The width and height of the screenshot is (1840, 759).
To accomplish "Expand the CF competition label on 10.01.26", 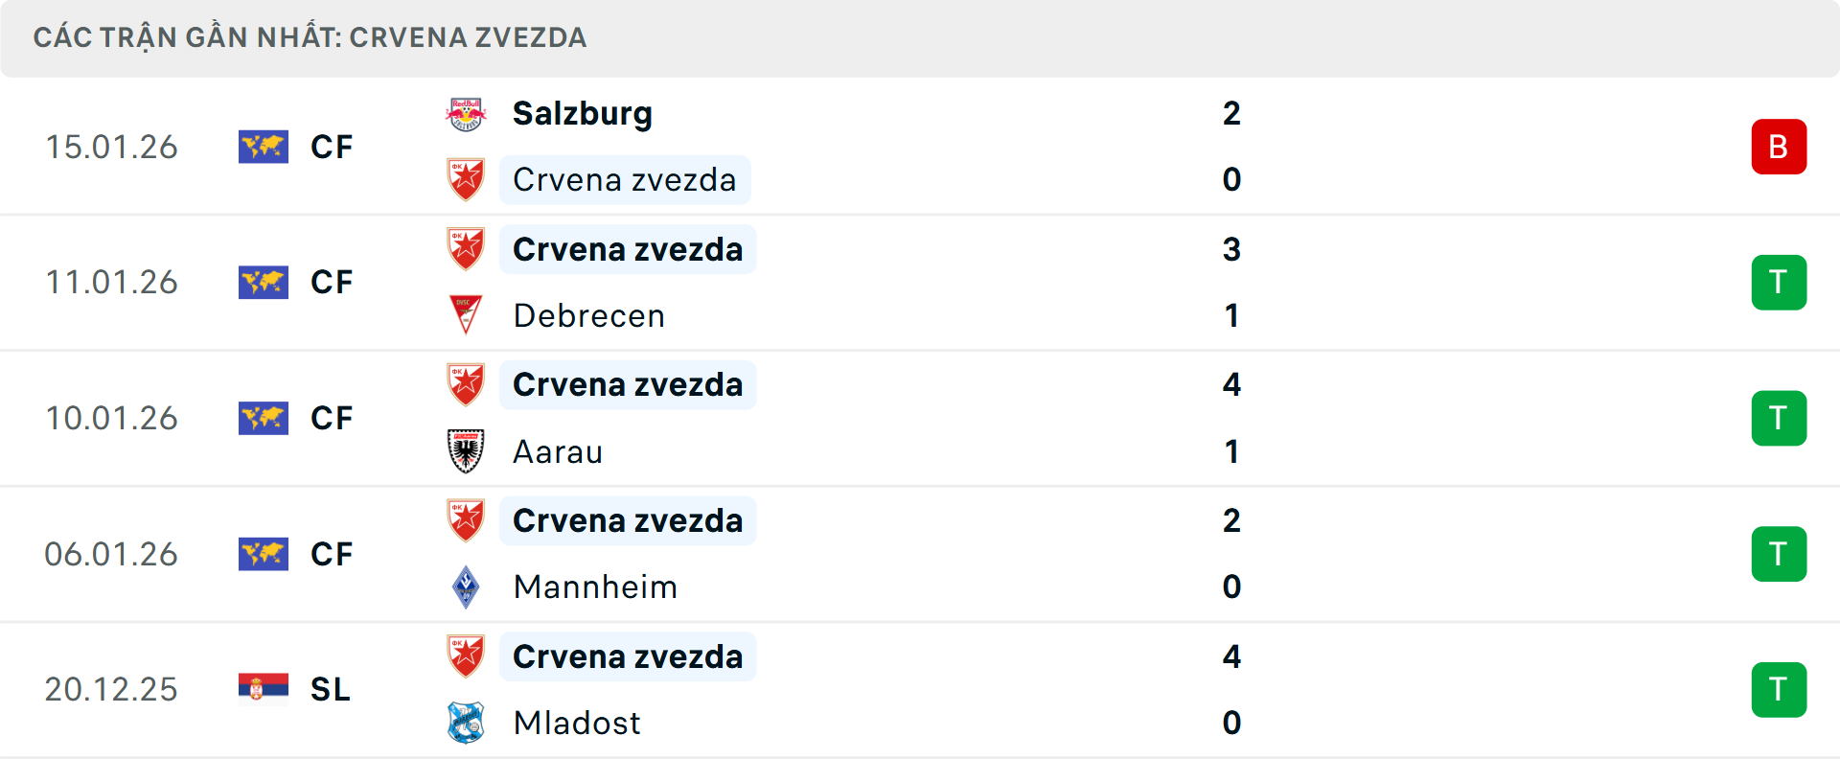I will [331, 418].
